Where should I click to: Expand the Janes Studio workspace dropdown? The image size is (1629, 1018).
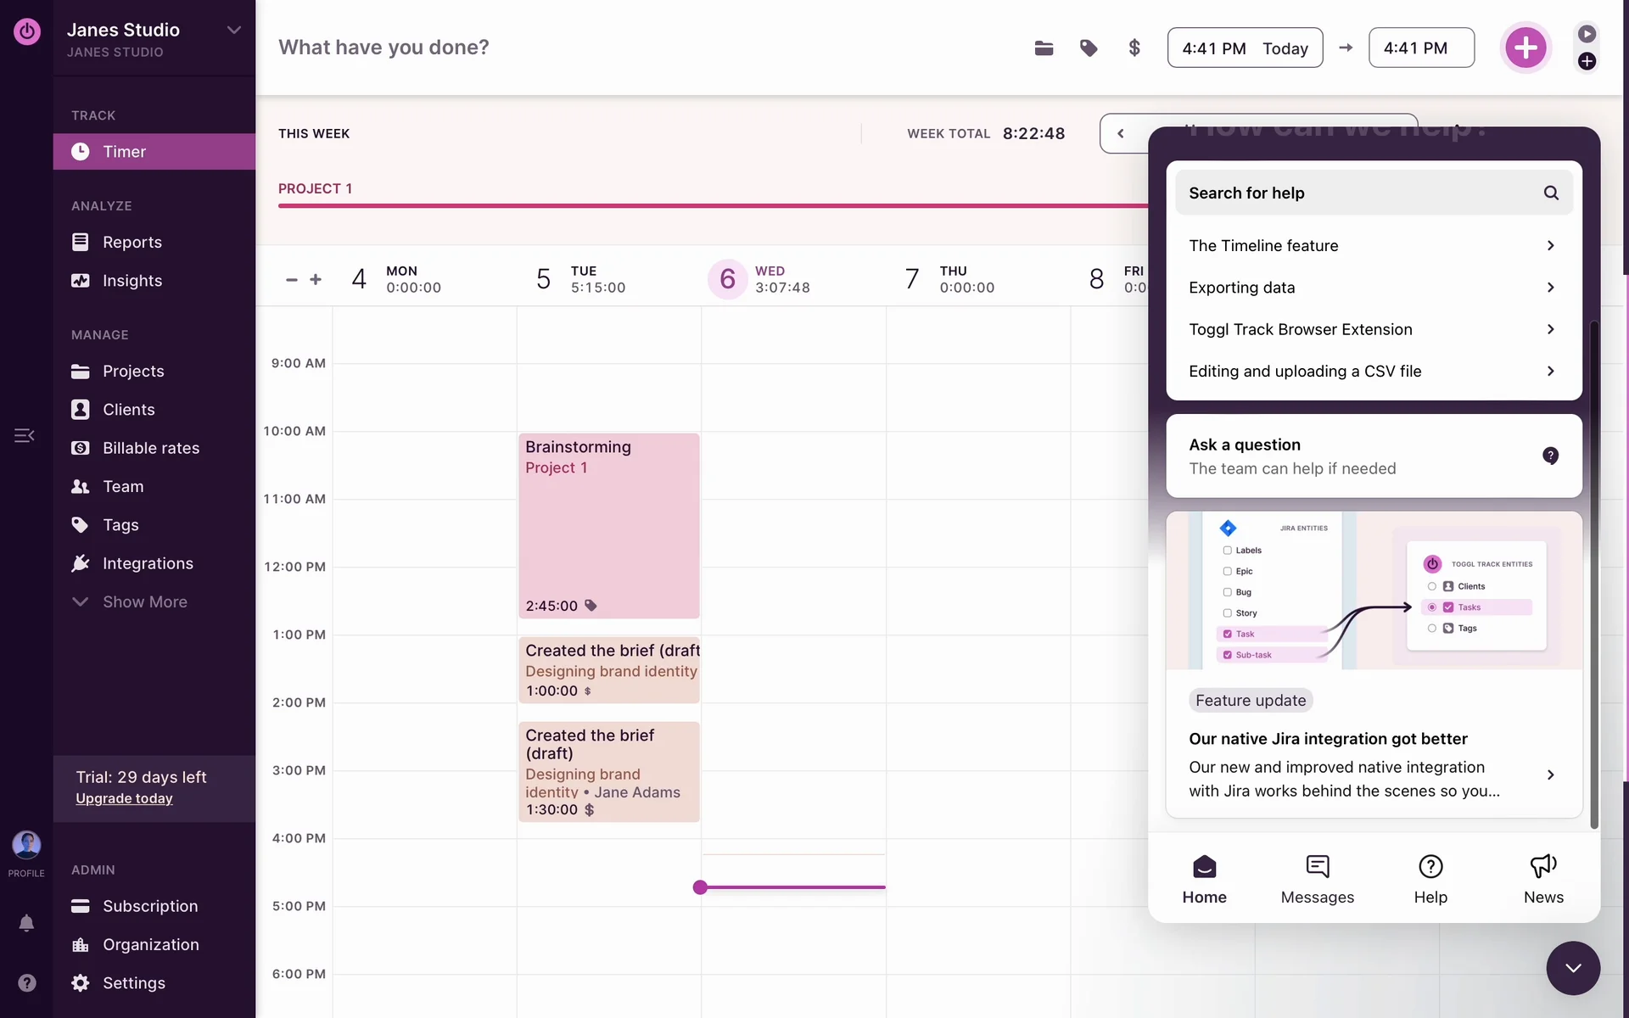234,31
